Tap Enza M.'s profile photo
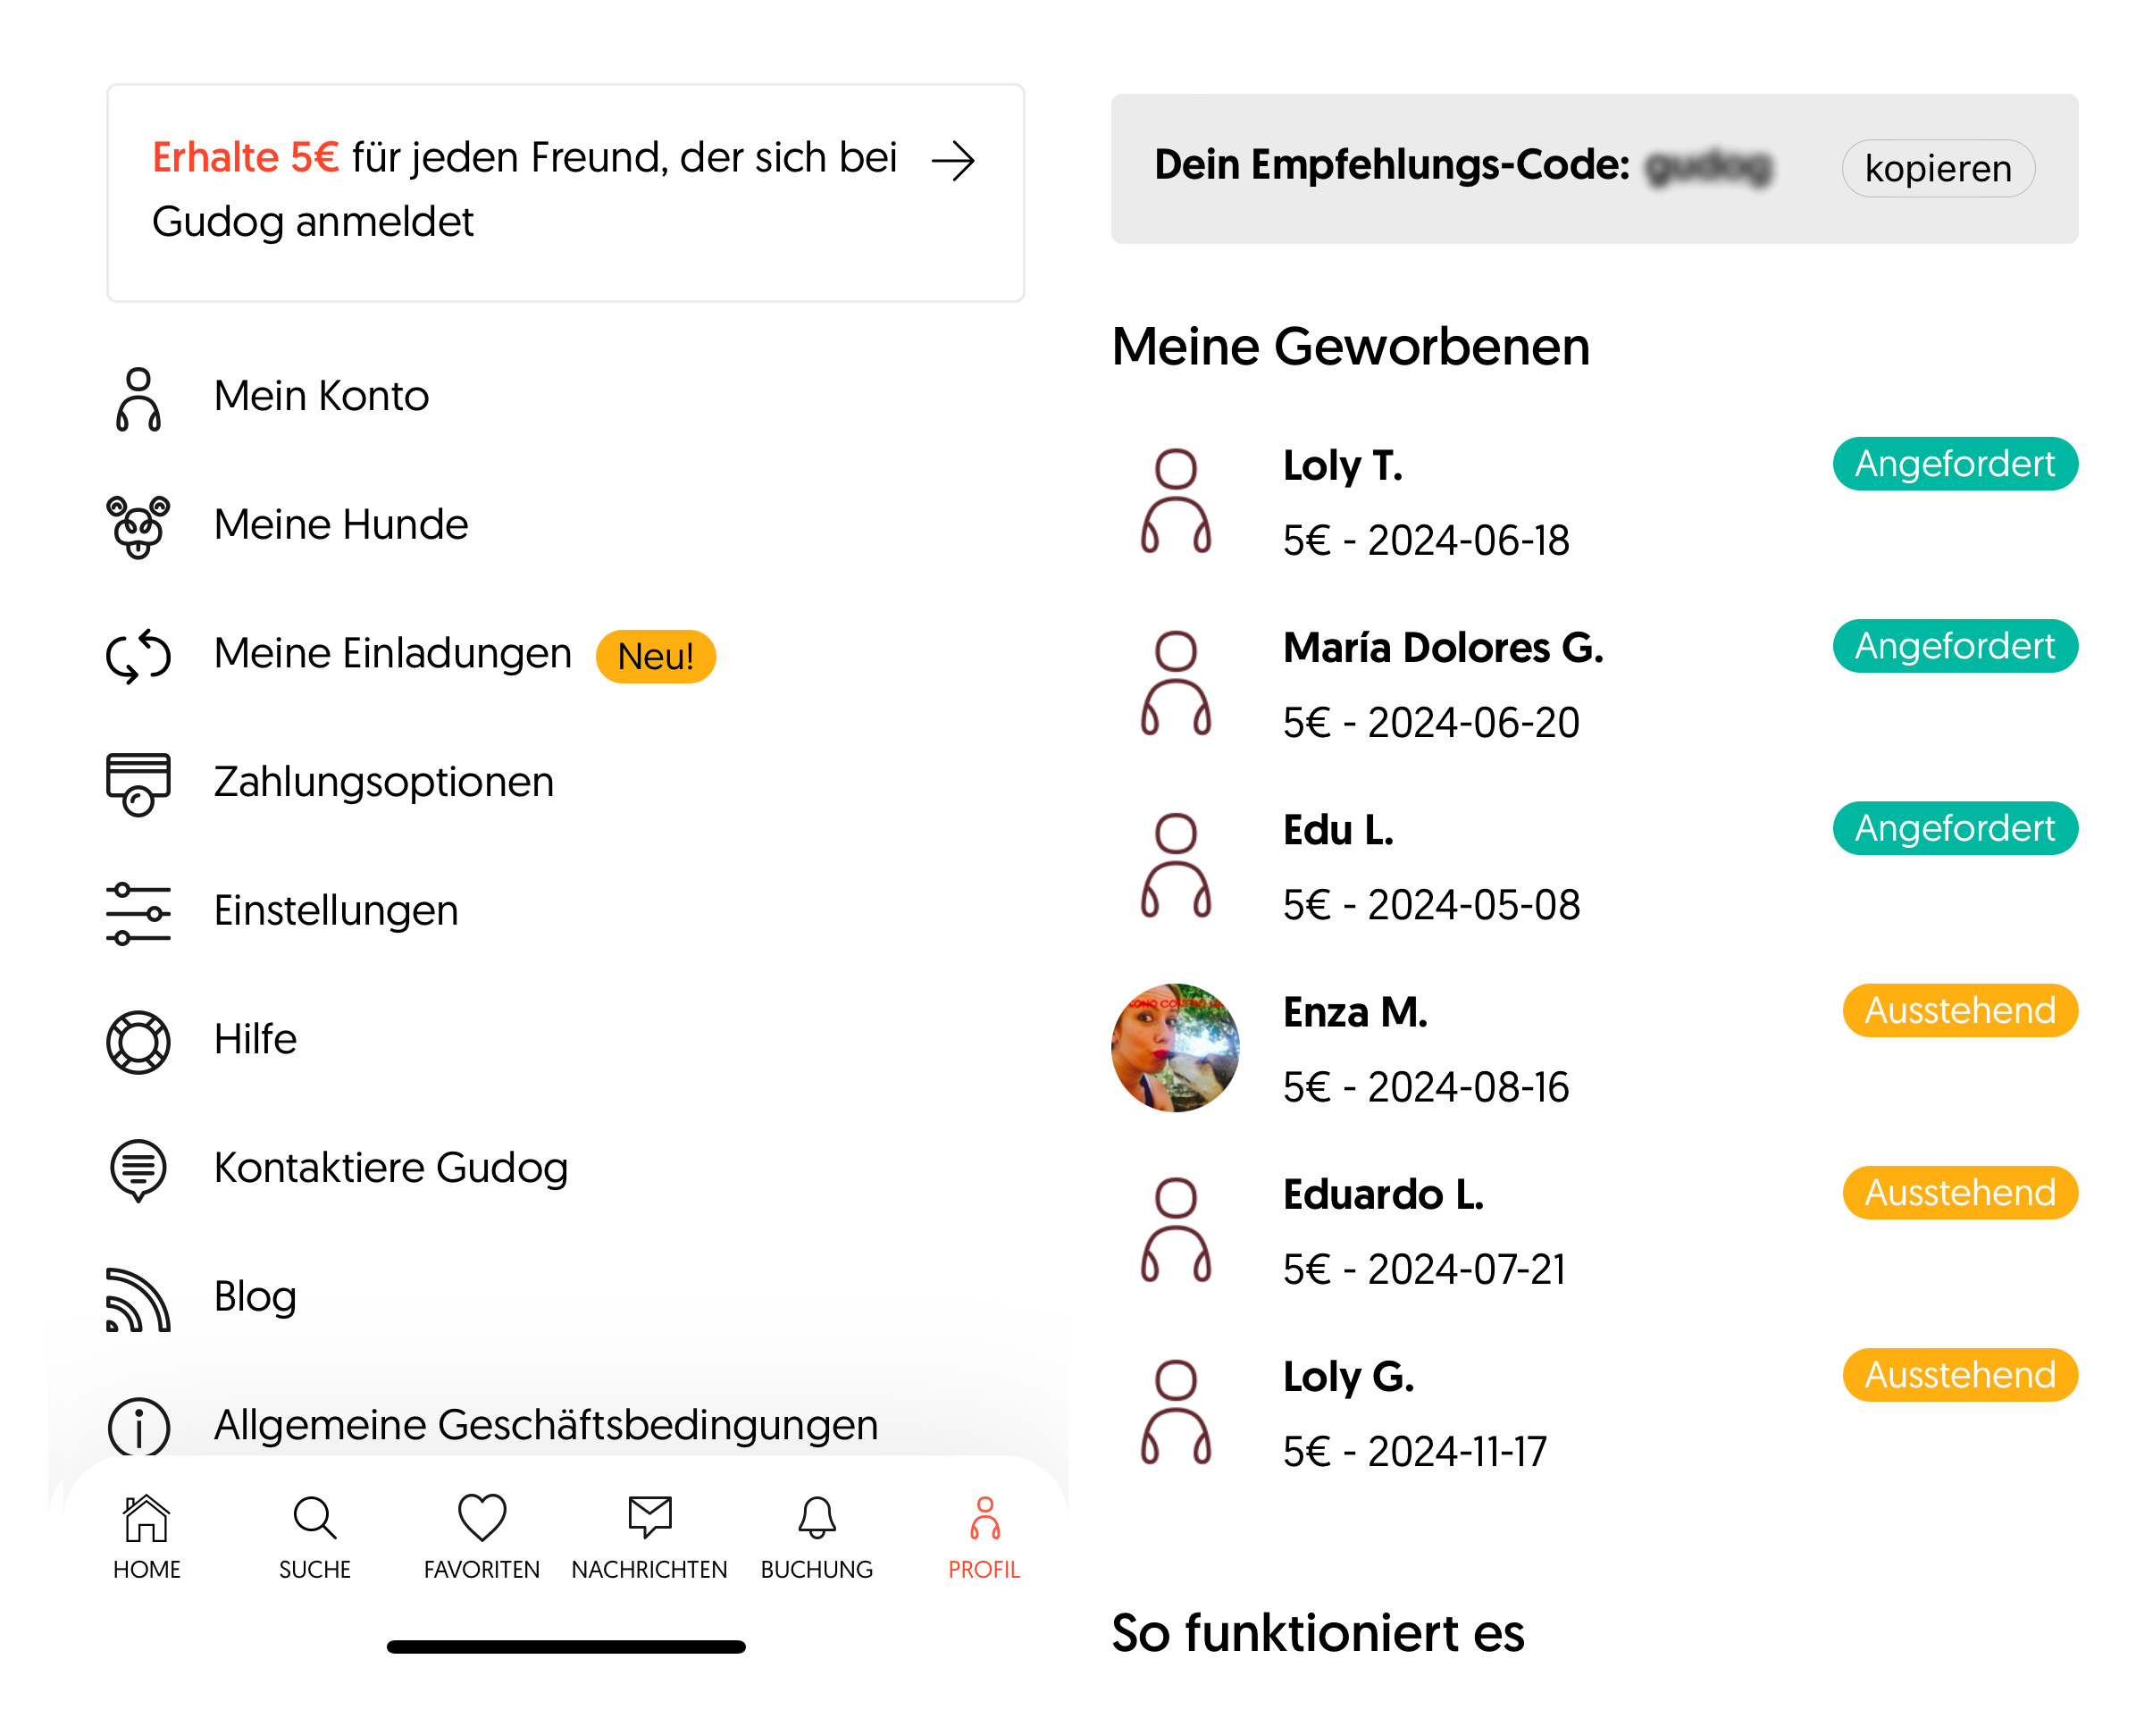 (x=1175, y=1047)
